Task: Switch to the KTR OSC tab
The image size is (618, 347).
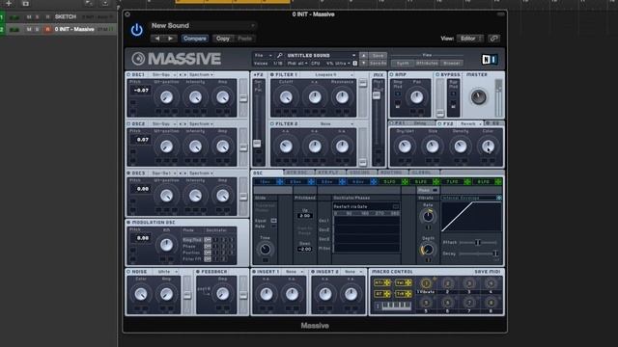Action: (299, 173)
